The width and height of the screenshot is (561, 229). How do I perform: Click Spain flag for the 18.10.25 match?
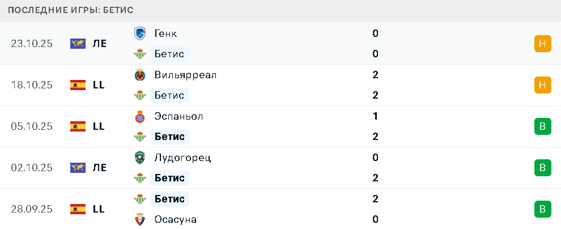coord(78,85)
